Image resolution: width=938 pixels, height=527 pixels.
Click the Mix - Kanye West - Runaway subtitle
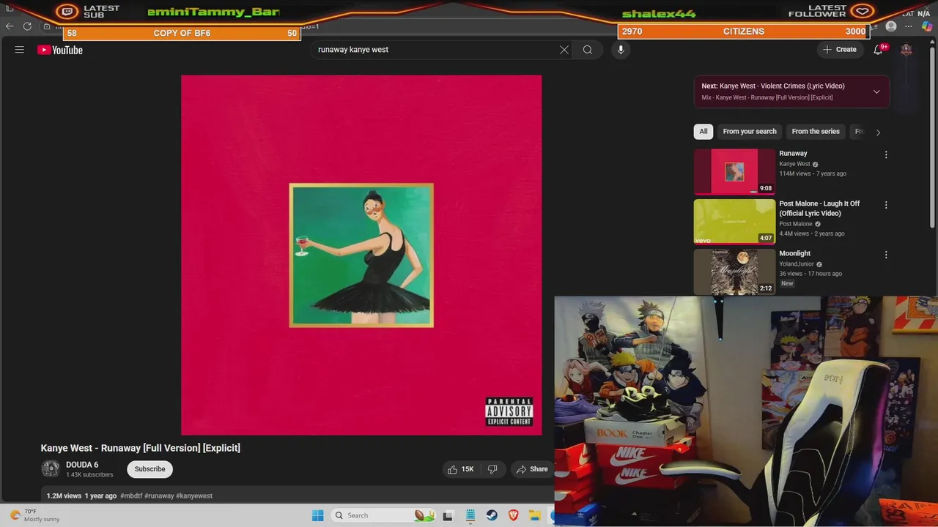767,97
